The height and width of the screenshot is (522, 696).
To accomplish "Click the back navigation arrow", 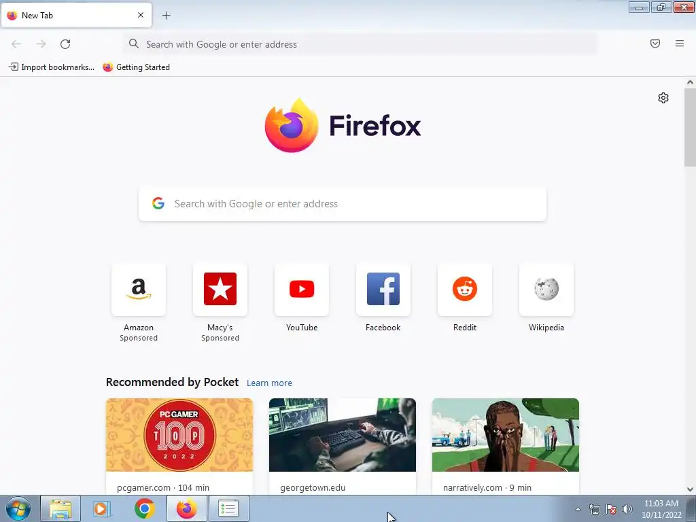I will coord(16,44).
